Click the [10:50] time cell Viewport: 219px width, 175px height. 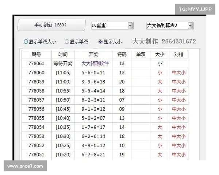click(63, 100)
